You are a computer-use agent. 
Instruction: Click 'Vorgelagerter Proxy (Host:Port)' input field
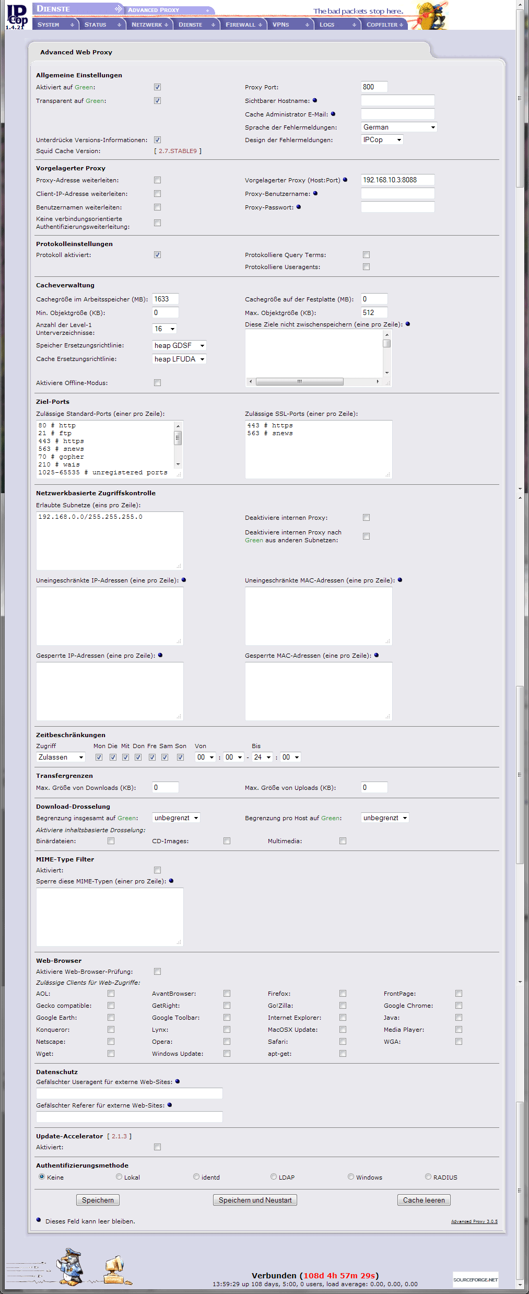click(x=398, y=180)
